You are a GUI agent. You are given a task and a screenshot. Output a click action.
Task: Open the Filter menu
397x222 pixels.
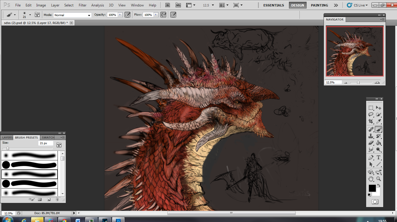pos(83,5)
